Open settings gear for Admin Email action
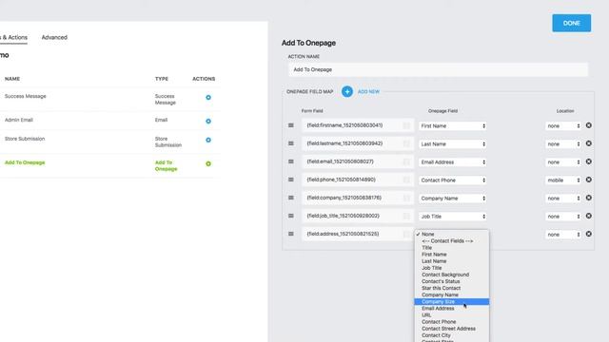Image resolution: width=609 pixels, height=342 pixels. (208, 121)
